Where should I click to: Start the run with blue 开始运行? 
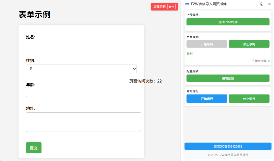coord(207,99)
